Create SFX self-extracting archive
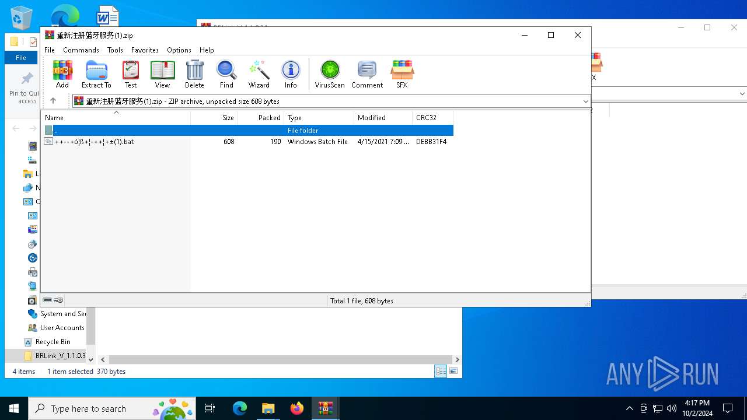 (402, 74)
